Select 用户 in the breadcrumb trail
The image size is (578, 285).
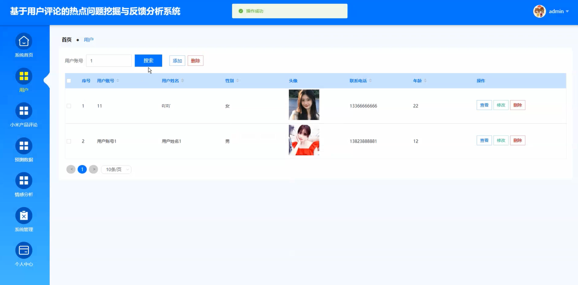(x=88, y=39)
